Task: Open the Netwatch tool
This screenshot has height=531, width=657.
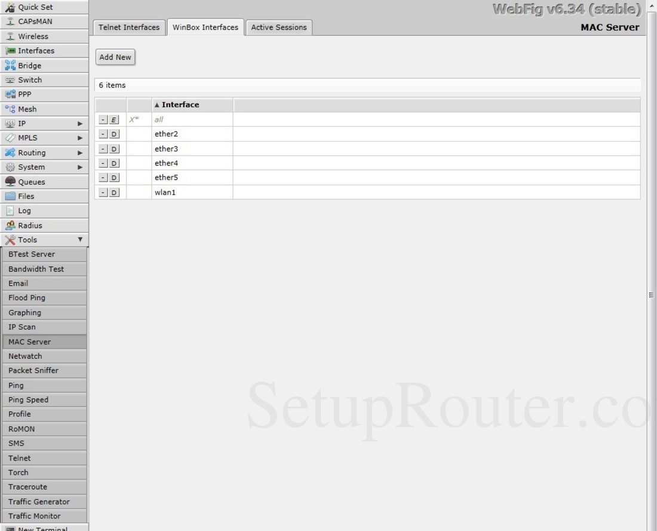Action: (44, 356)
